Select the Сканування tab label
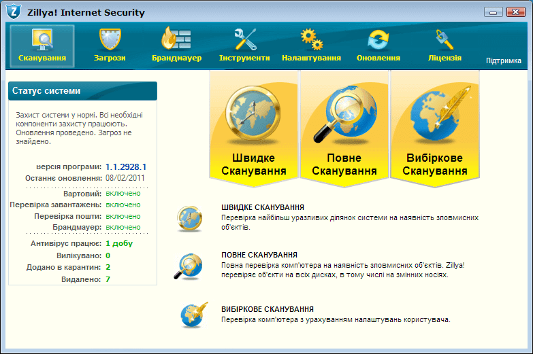The height and width of the screenshot is (354, 533). click(42, 58)
